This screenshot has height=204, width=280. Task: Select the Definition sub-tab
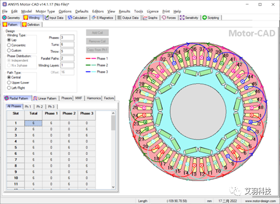[31, 25]
